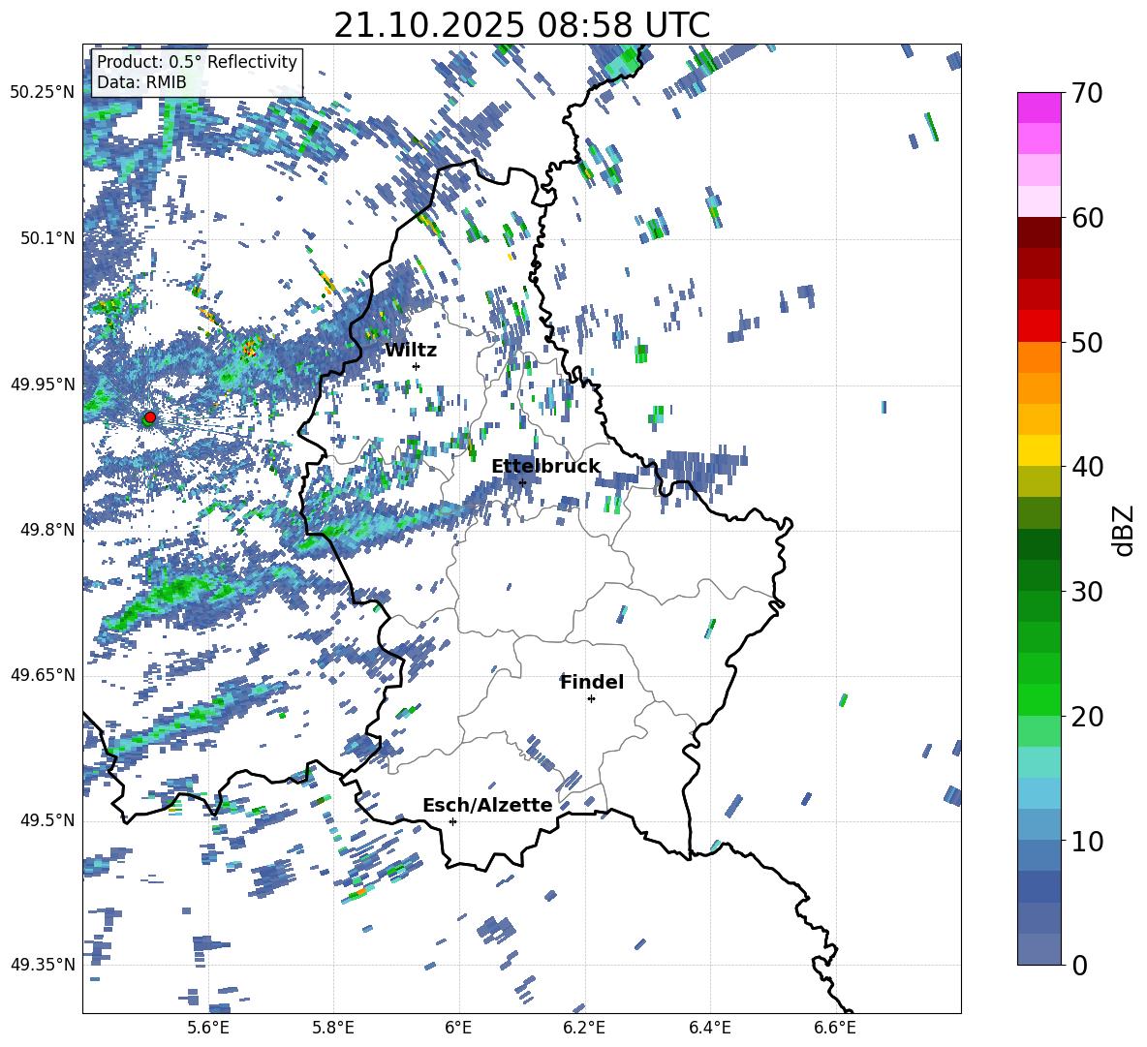Click the 50 tick label on colorbar

click(x=1087, y=343)
